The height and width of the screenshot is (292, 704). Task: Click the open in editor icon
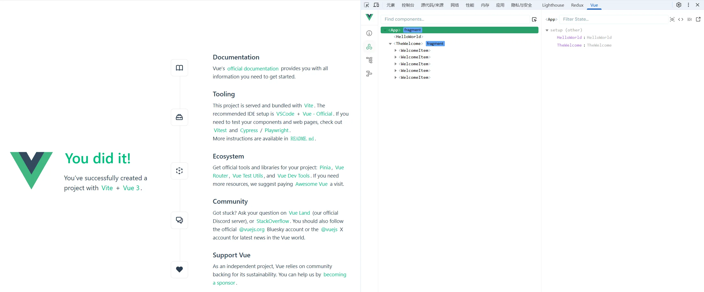698,19
